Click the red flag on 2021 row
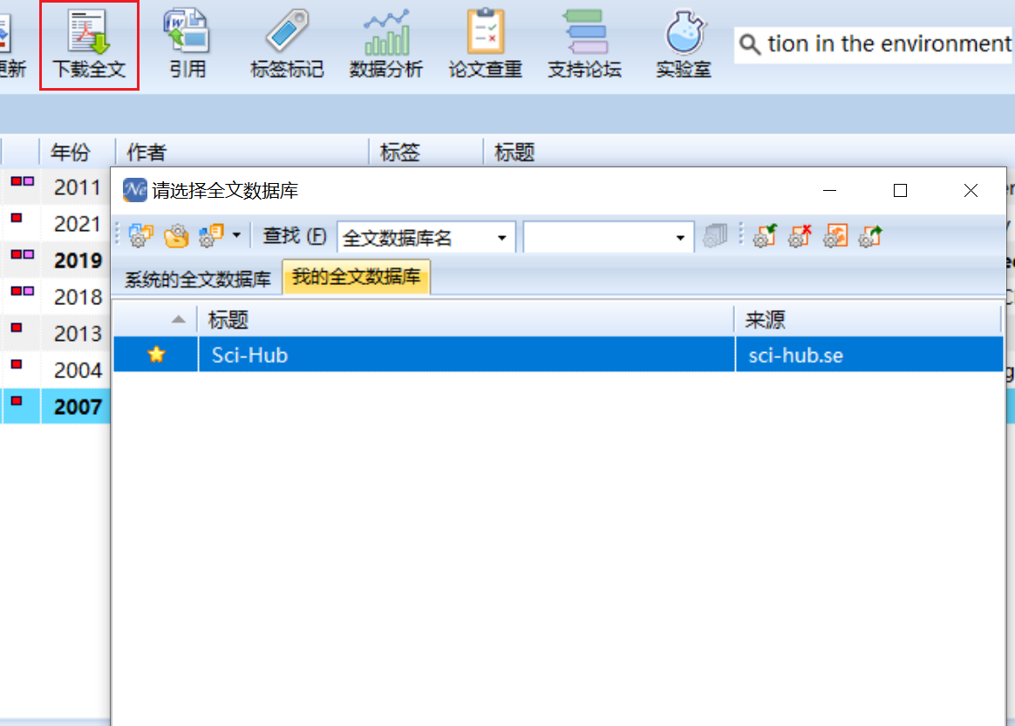The width and height of the screenshot is (1015, 726). pyautogui.click(x=17, y=218)
